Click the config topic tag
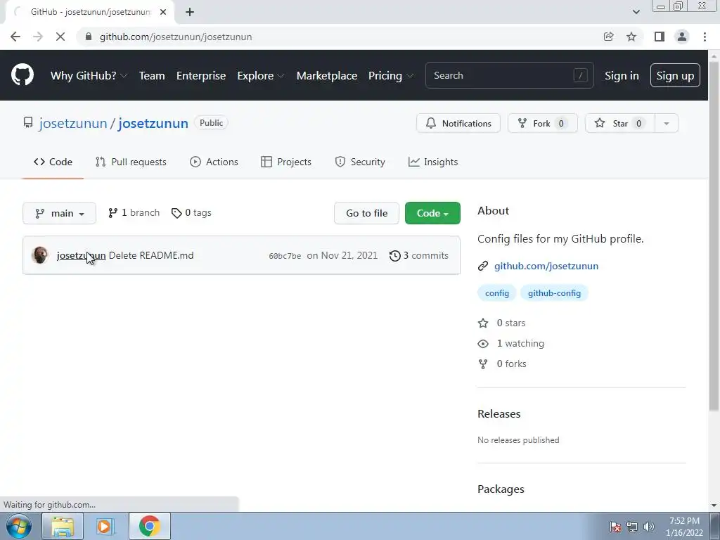The image size is (720, 540). [497, 293]
